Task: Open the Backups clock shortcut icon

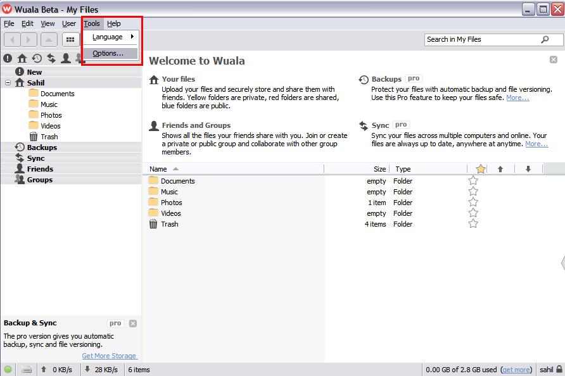Action: [x=37, y=58]
